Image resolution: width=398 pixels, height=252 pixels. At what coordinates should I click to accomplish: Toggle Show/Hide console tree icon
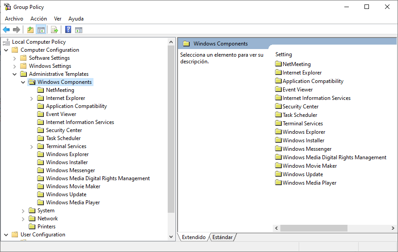tap(41, 30)
